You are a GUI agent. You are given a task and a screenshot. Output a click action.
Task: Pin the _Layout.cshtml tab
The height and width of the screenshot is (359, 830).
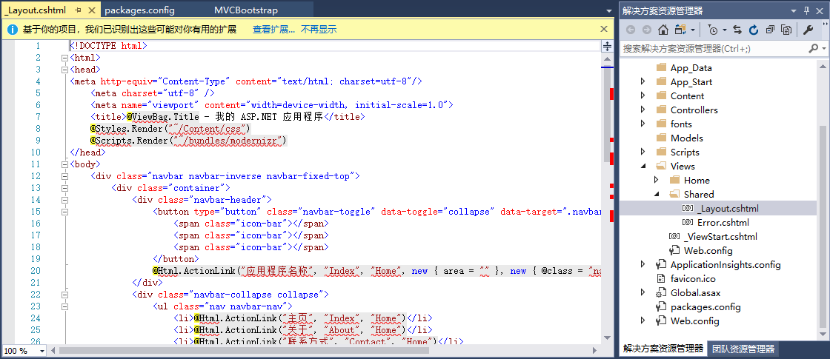point(78,11)
